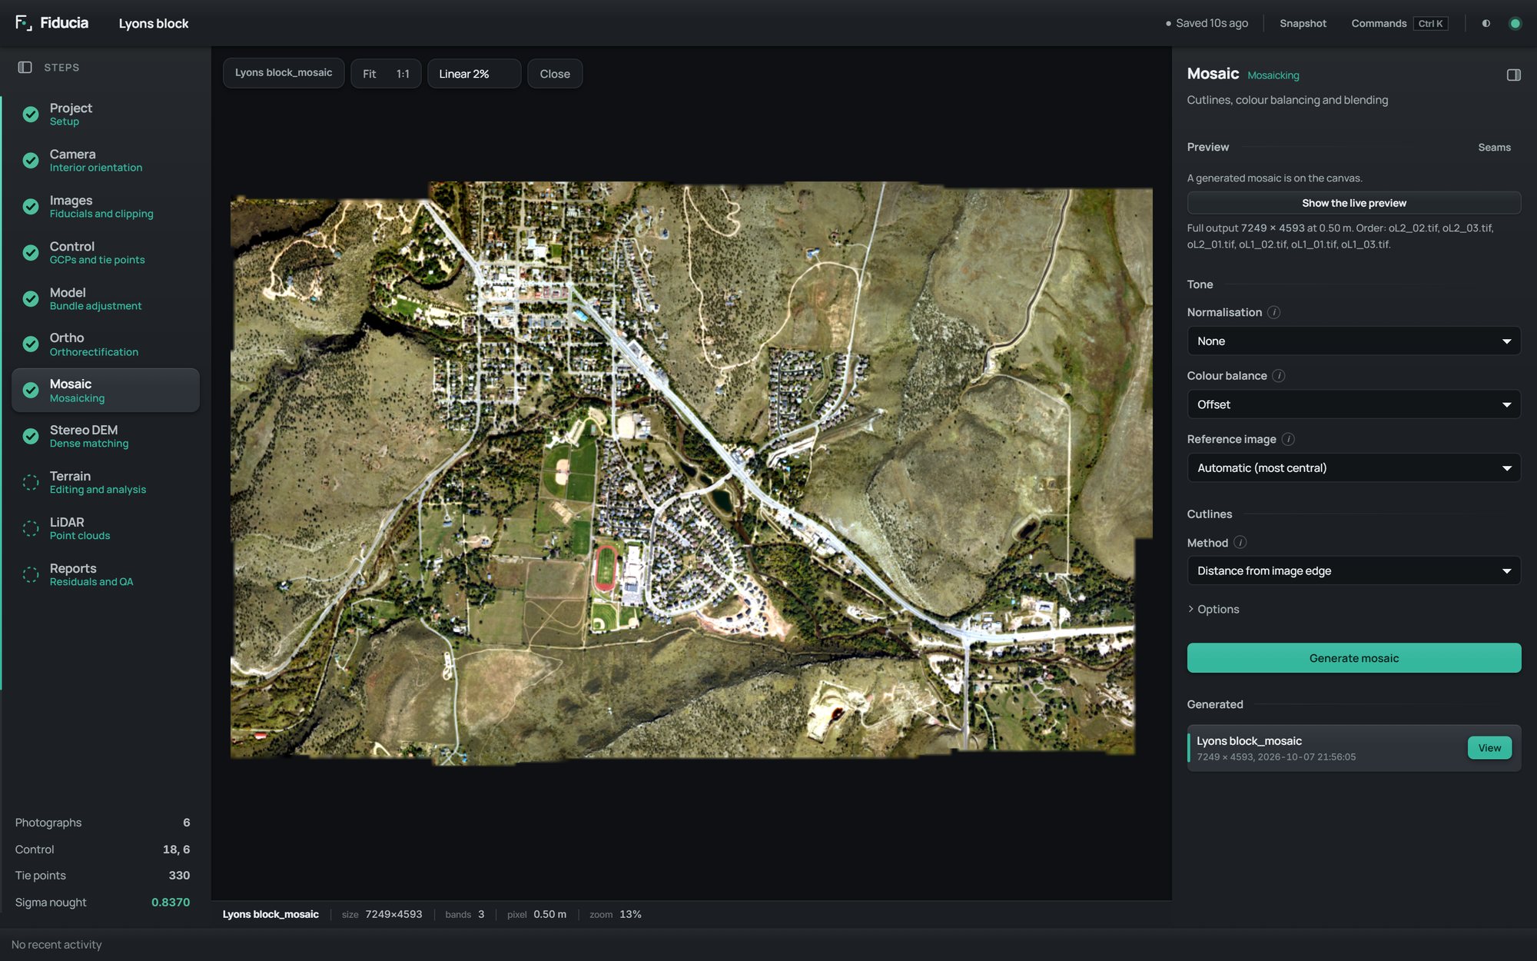Click the Reports pending-status circle icon
This screenshot has width=1537, height=961.
tap(31, 574)
